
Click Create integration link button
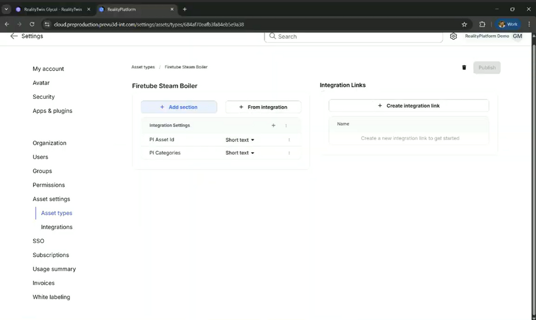(x=409, y=106)
